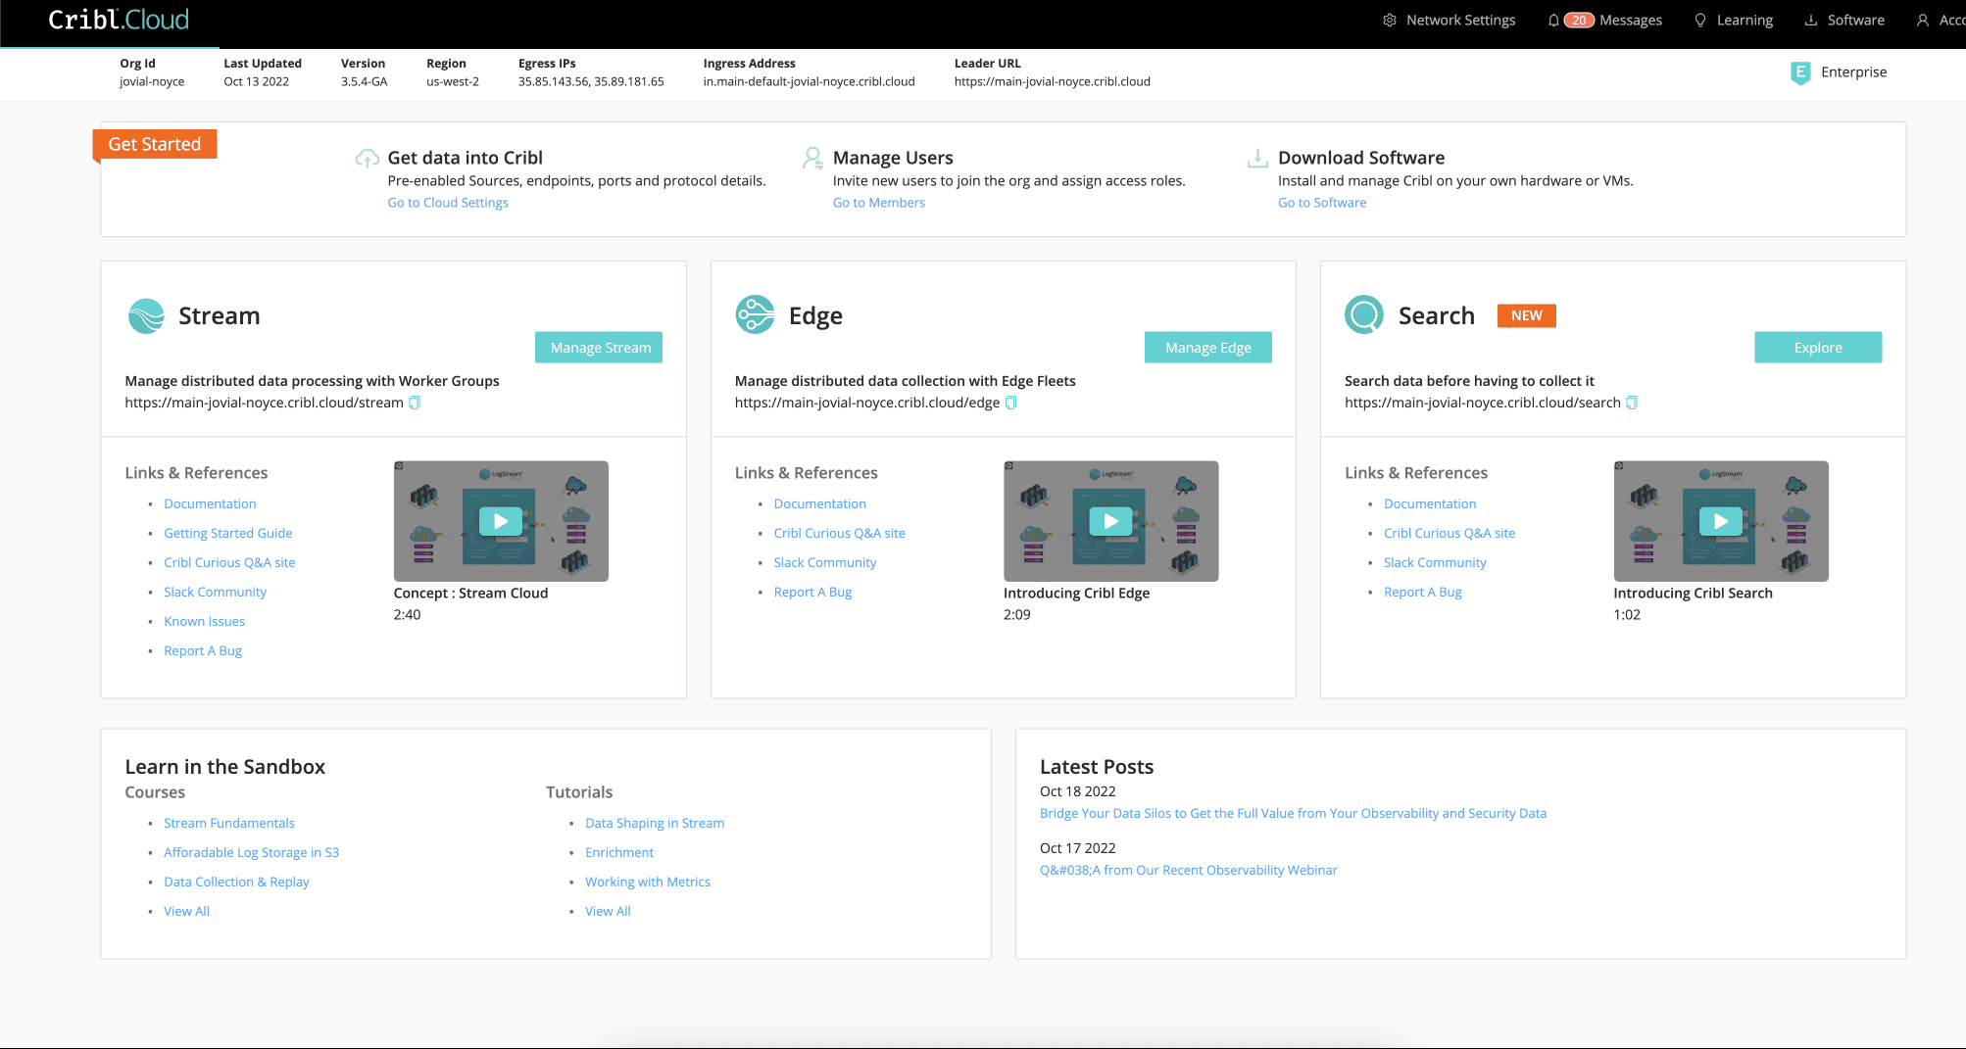Copy the Search URL using copy icon
The width and height of the screenshot is (1966, 1049).
click(1632, 403)
